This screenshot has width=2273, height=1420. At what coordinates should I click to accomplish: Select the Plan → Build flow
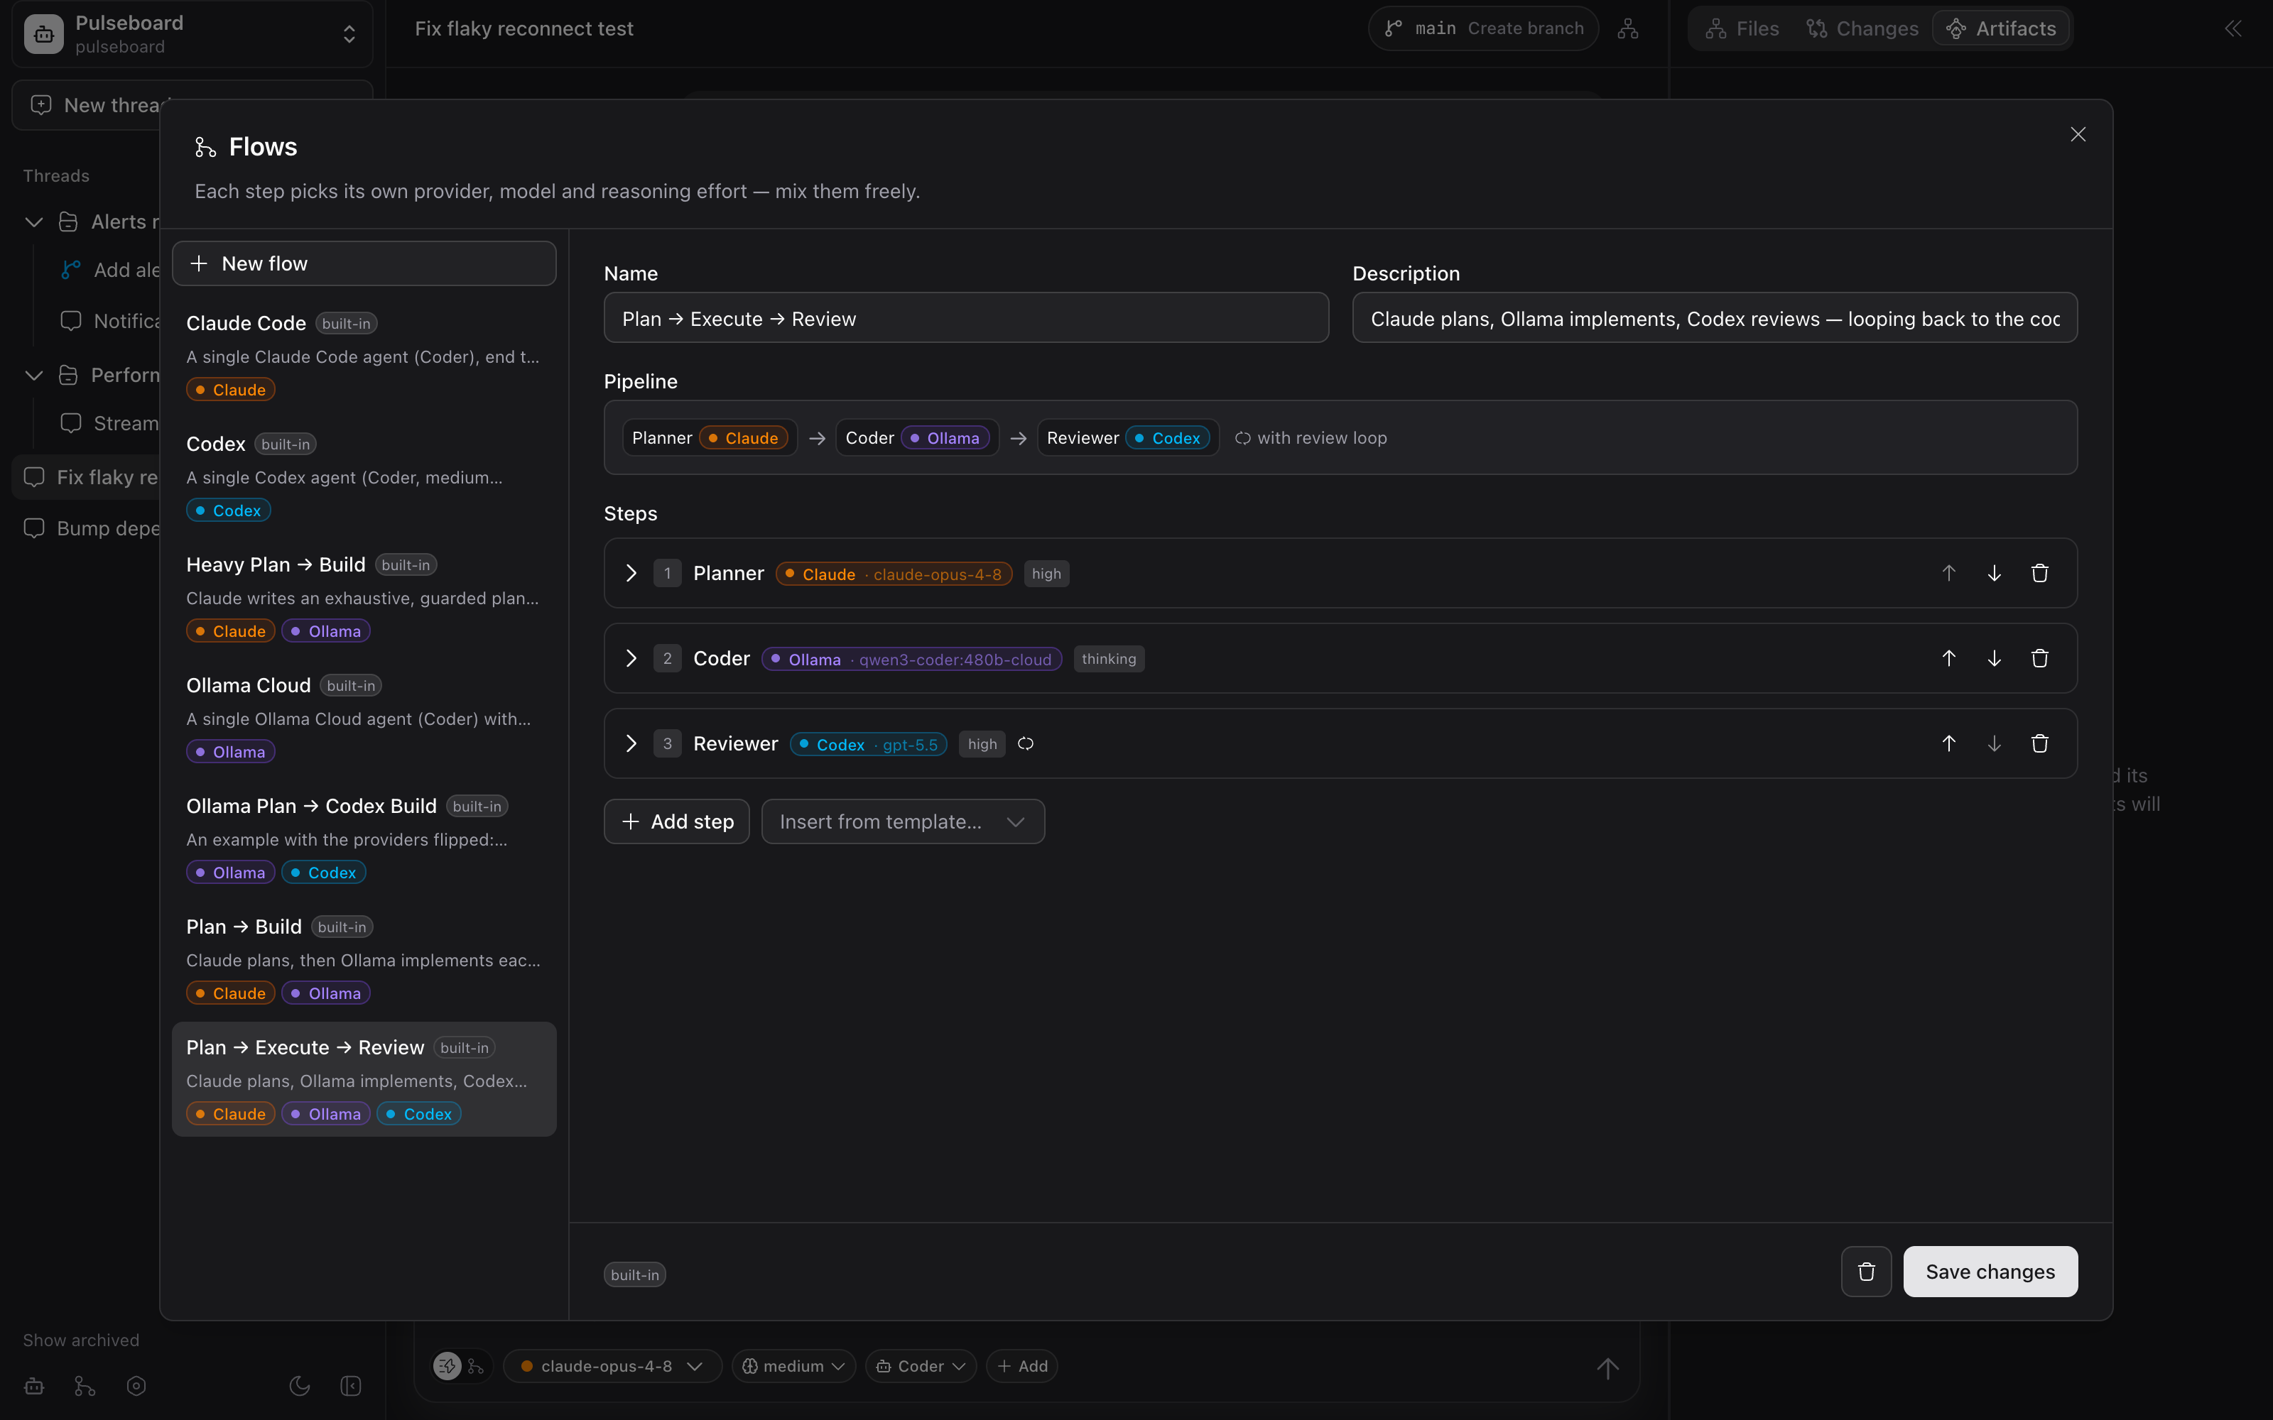[x=364, y=959]
